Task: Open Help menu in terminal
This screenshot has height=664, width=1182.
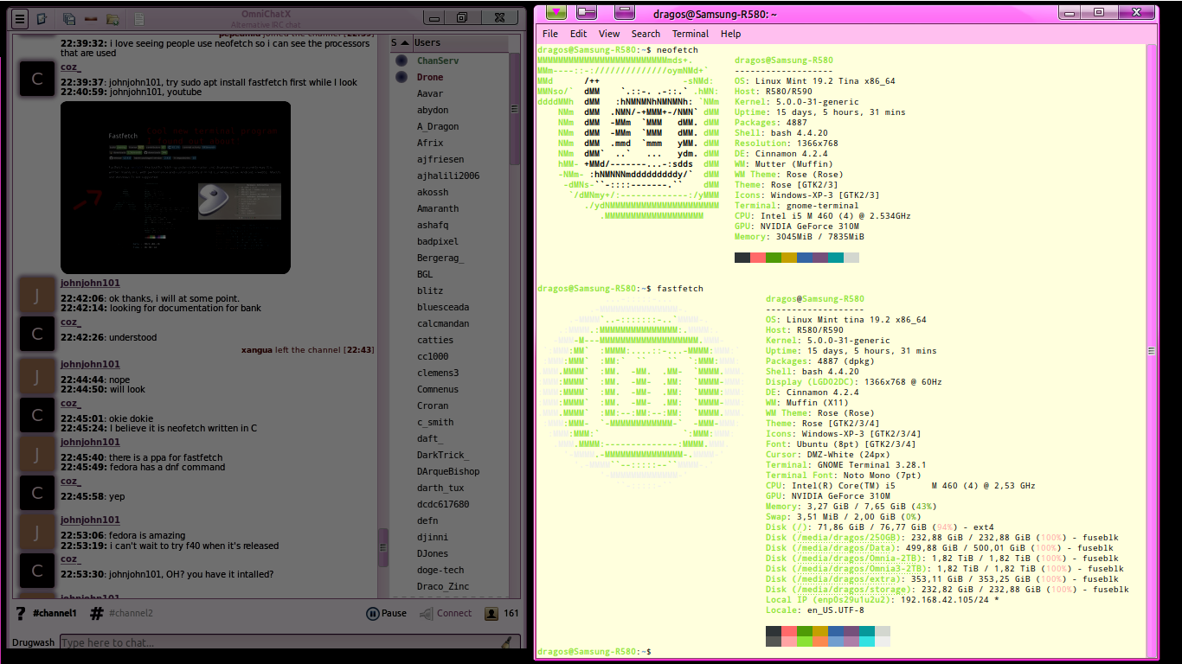Action: pyautogui.click(x=731, y=34)
